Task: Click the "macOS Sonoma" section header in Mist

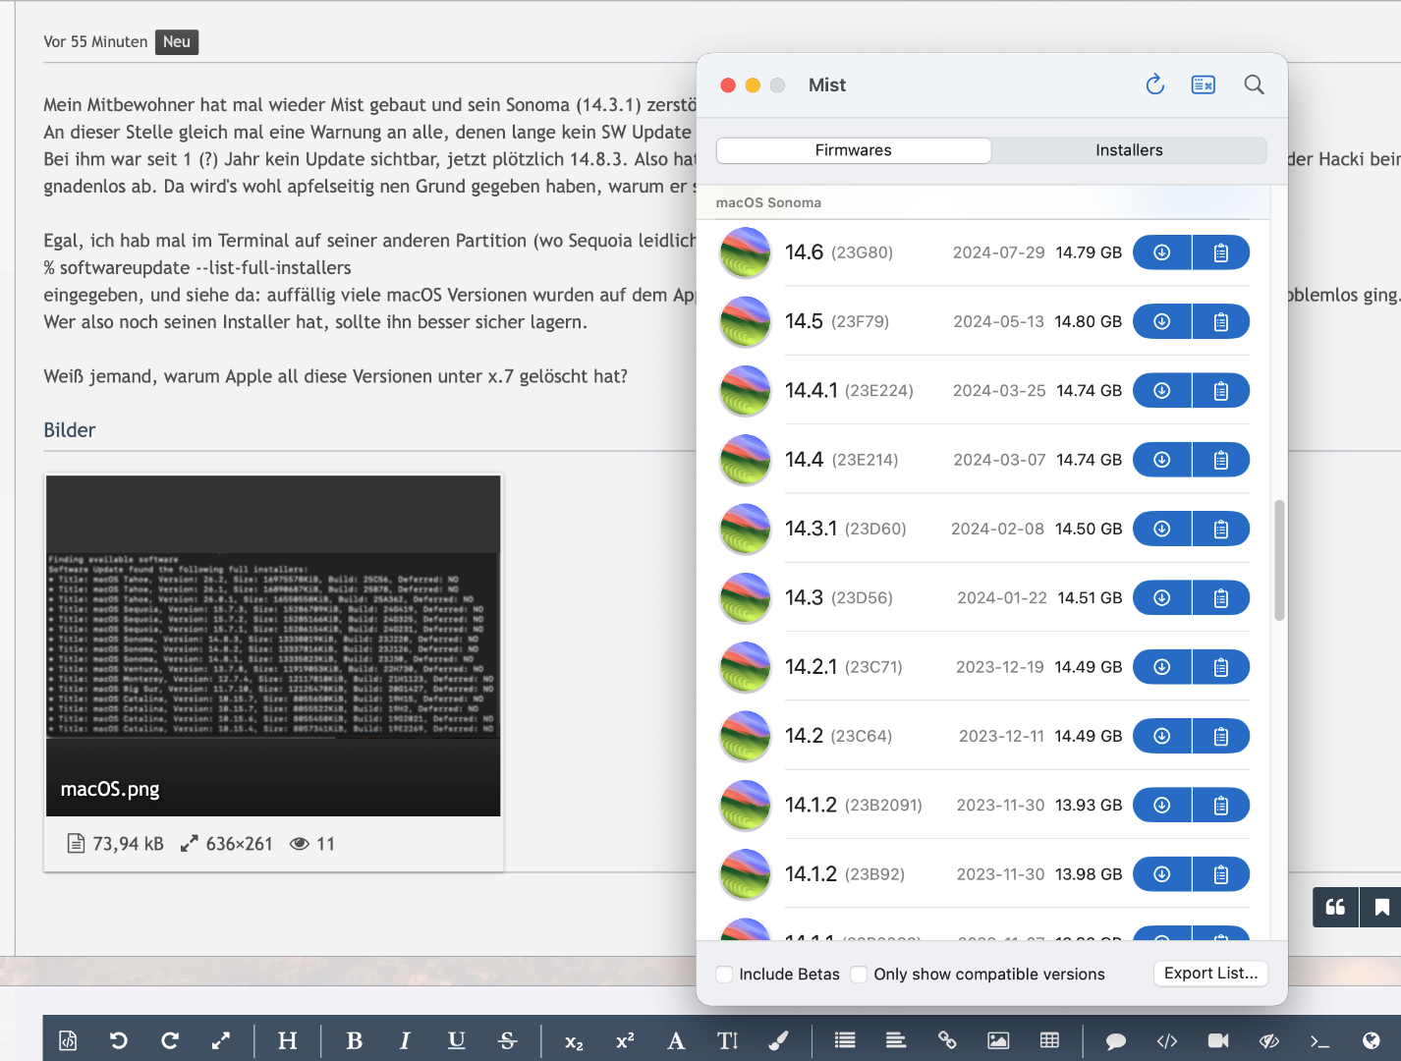Action: [768, 202]
